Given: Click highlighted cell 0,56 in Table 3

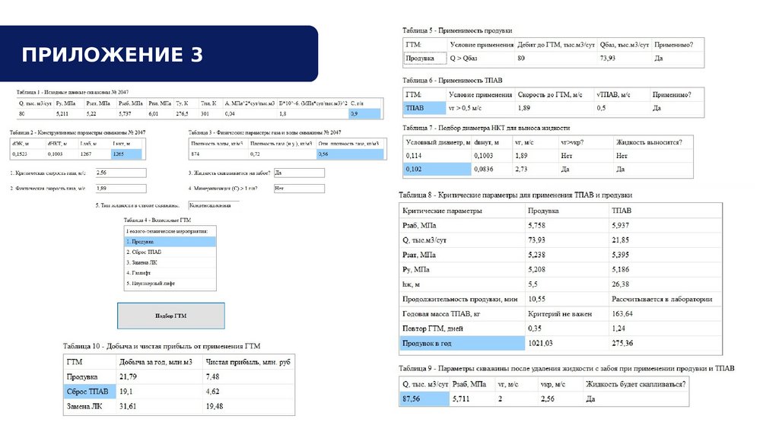Looking at the screenshot, I should pyautogui.click(x=350, y=154).
